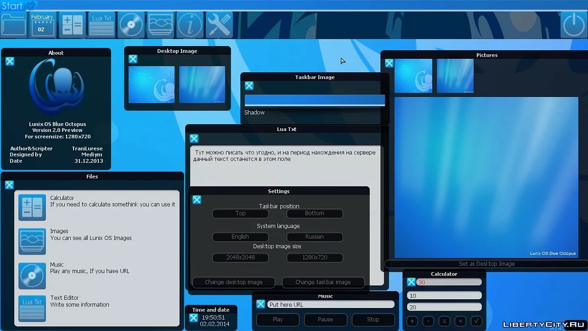This screenshot has height=331, width=588.
Task: Click the Shadow bar in Taskbar Image
Action: click(x=314, y=100)
